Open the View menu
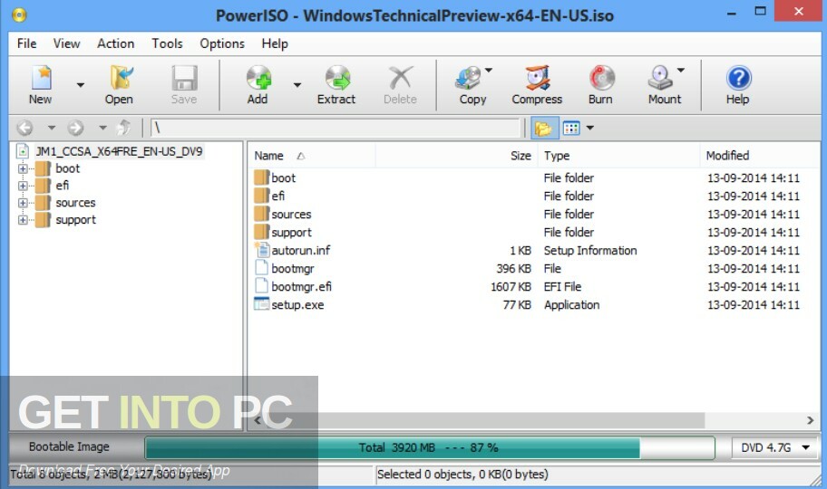The image size is (827, 489). (x=66, y=43)
